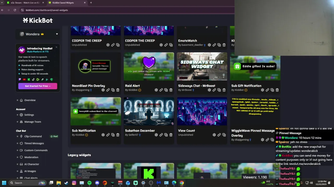Viewport: 334px width, 187px height.
Task: Open settings gear for Raid Alert widget
Action: (156, 90)
